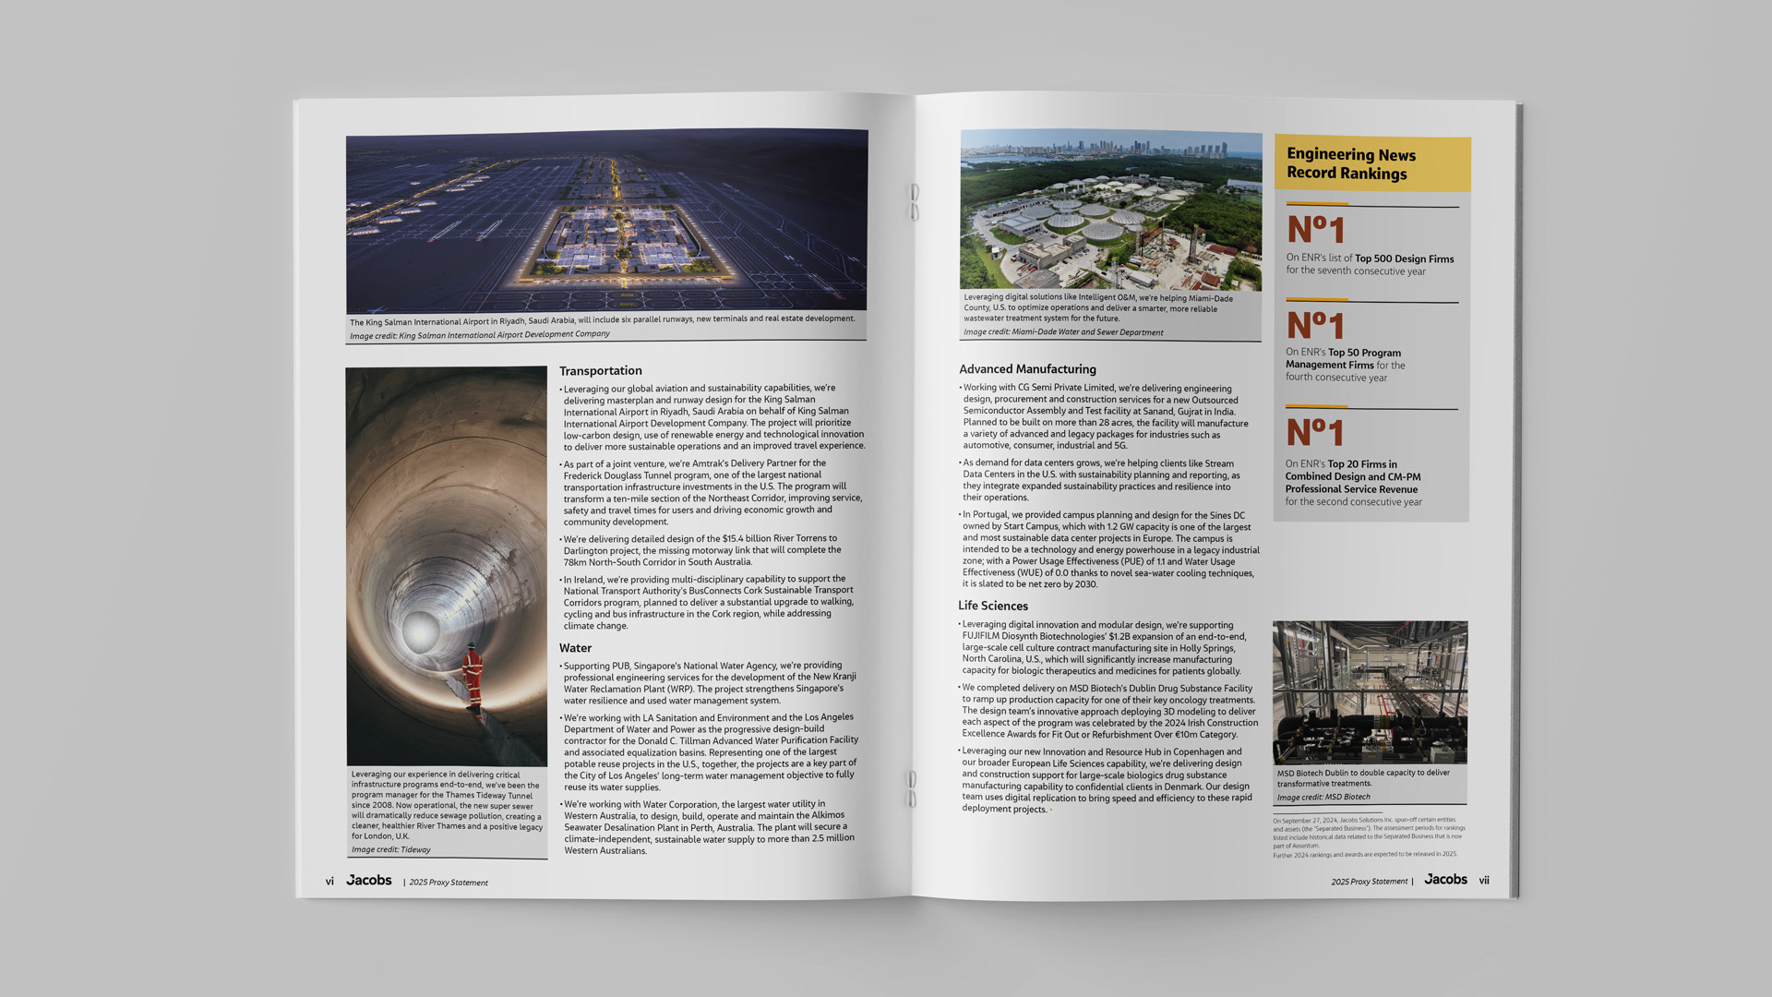Screen dimensions: 1772x997
Task: Click the Jacobs logo on right page footer
Action: click(x=1445, y=880)
